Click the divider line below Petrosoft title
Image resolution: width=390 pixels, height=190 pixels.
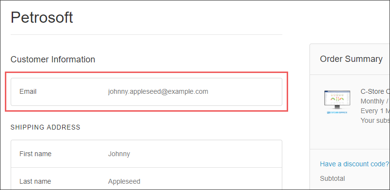click(146, 34)
